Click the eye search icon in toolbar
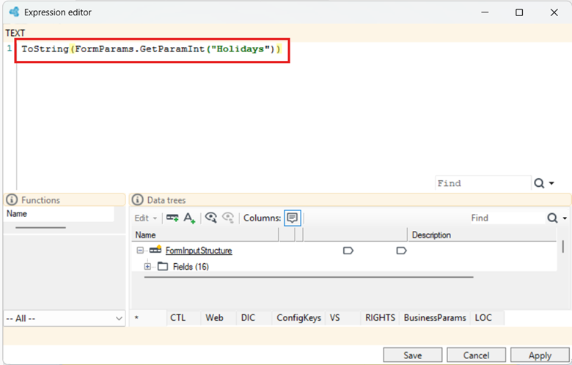The height and width of the screenshot is (365, 572). pos(211,218)
